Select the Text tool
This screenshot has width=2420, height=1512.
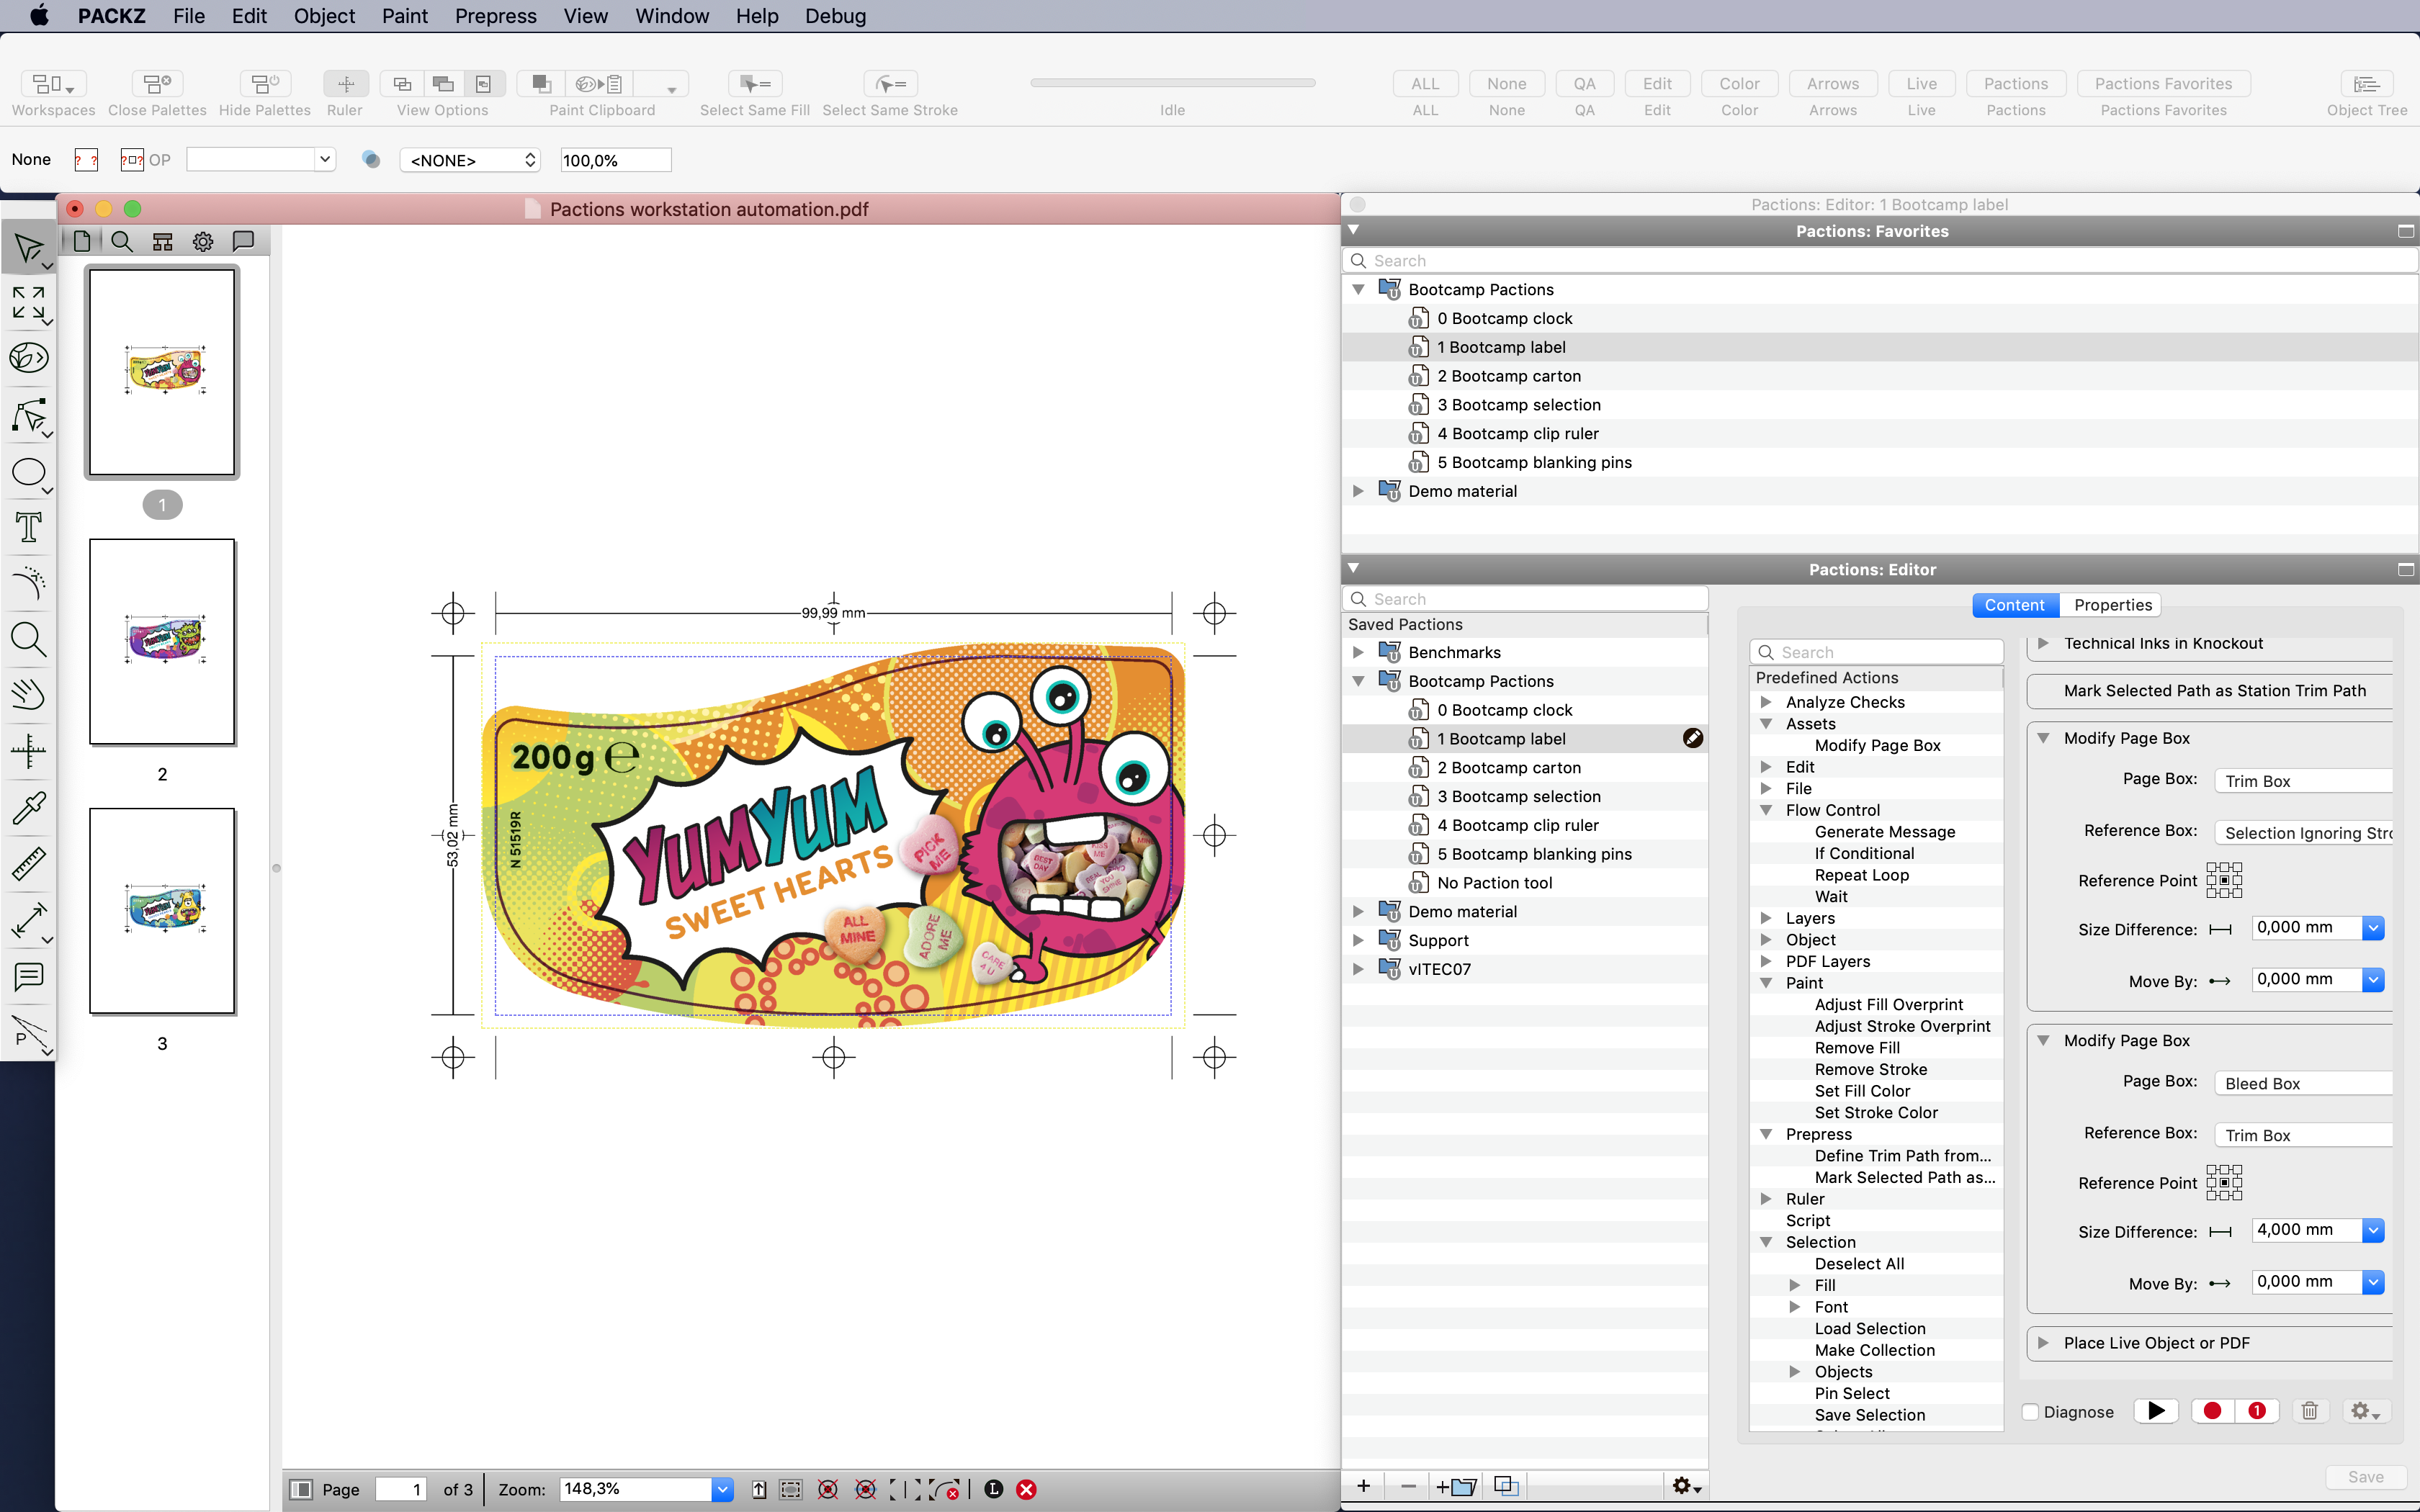(x=29, y=527)
